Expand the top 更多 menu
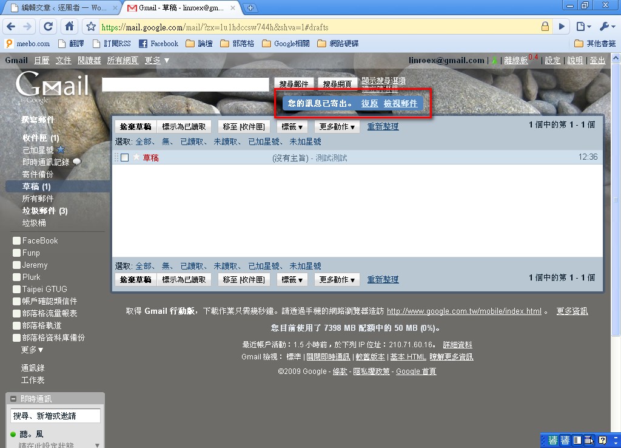This screenshot has height=448, width=621. (x=157, y=60)
